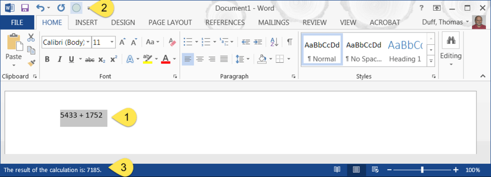Apply the yellow text highlight color
This screenshot has width=491, height=177.
[x=147, y=59]
